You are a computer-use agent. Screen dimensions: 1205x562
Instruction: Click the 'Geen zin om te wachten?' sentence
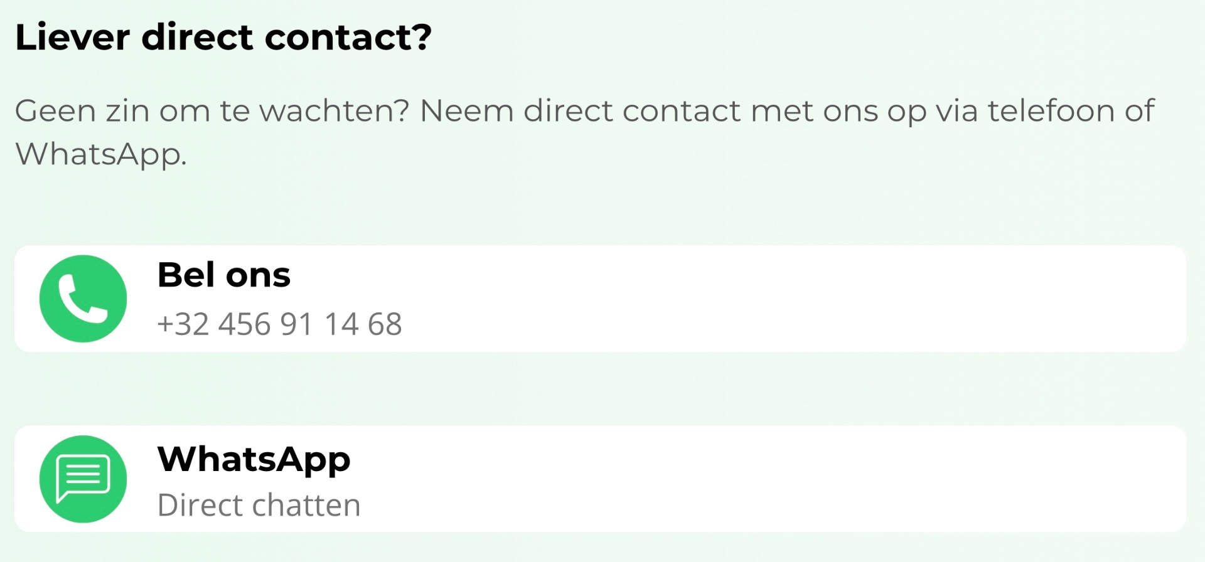[212, 111]
